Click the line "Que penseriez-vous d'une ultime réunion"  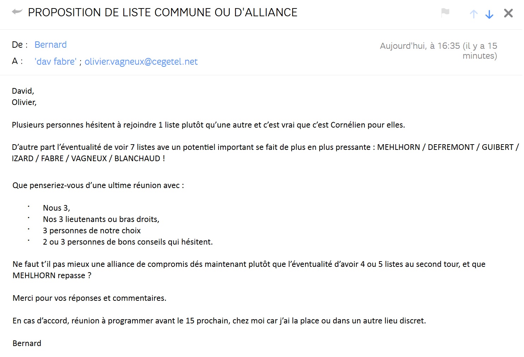click(98, 185)
